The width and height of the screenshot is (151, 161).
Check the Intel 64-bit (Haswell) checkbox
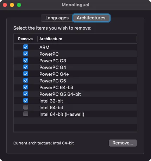(x=26, y=114)
